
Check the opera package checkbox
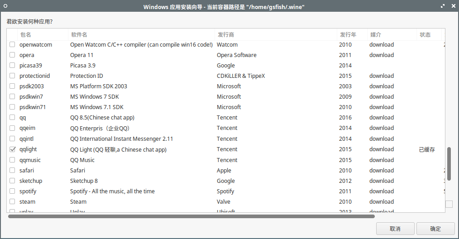click(x=12, y=55)
